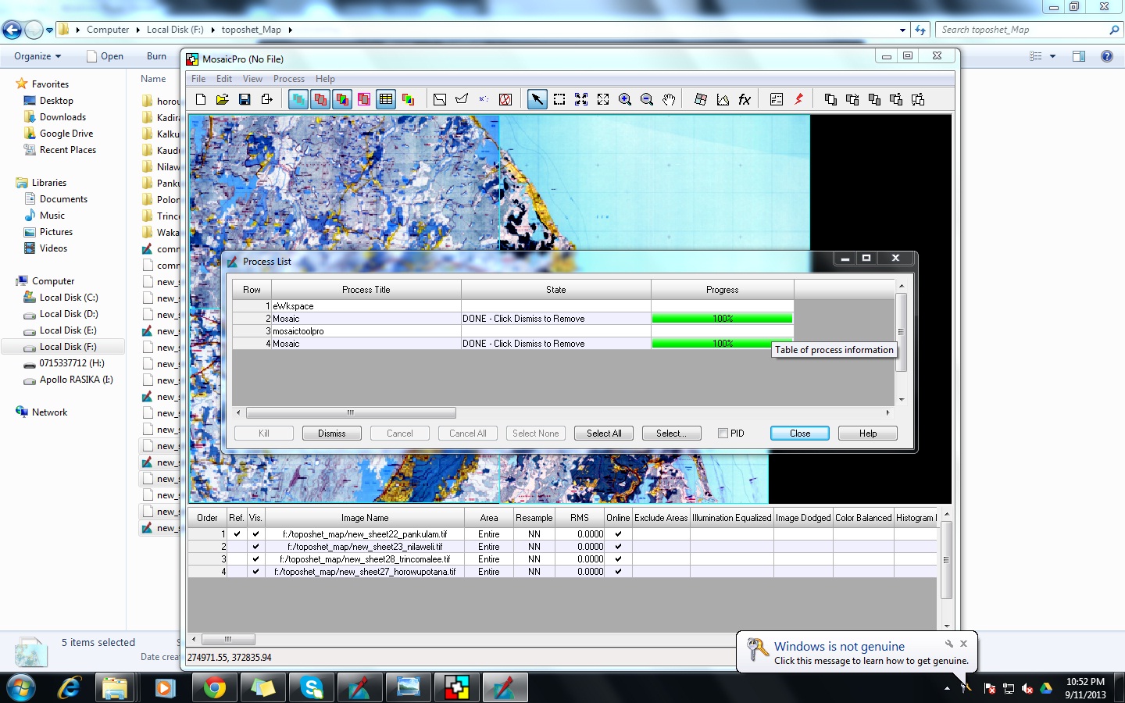This screenshot has height=703, width=1125.
Task: Toggle Vis checkbox for new_sheet23_nilaweli row
Action: (x=255, y=547)
